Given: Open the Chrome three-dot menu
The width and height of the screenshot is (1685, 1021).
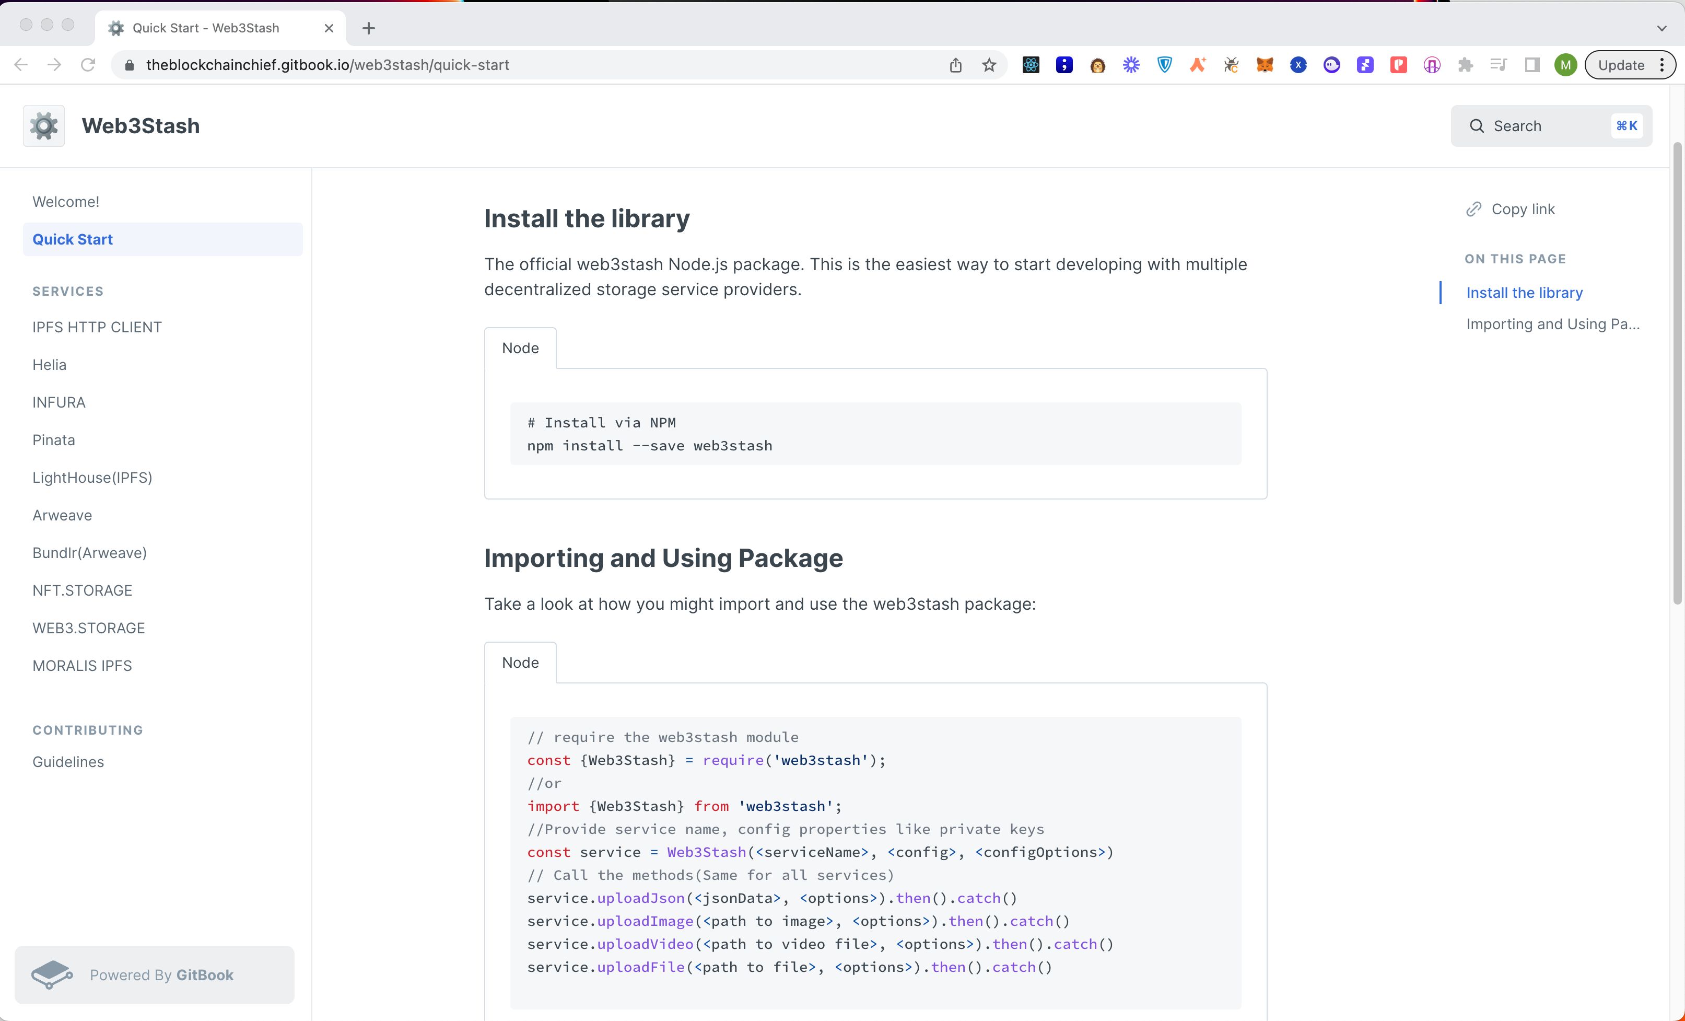Looking at the screenshot, I should 1661,65.
